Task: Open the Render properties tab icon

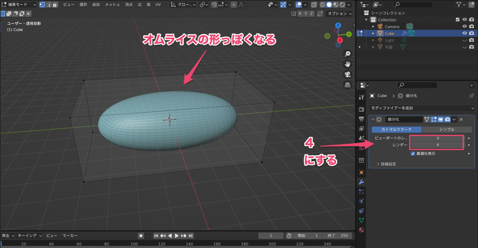Action: [x=362, y=109]
